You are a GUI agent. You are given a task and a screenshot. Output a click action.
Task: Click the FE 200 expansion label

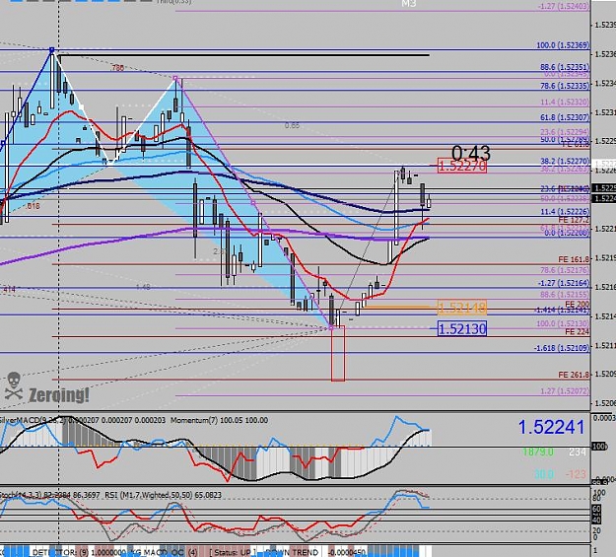tap(578, 304)
